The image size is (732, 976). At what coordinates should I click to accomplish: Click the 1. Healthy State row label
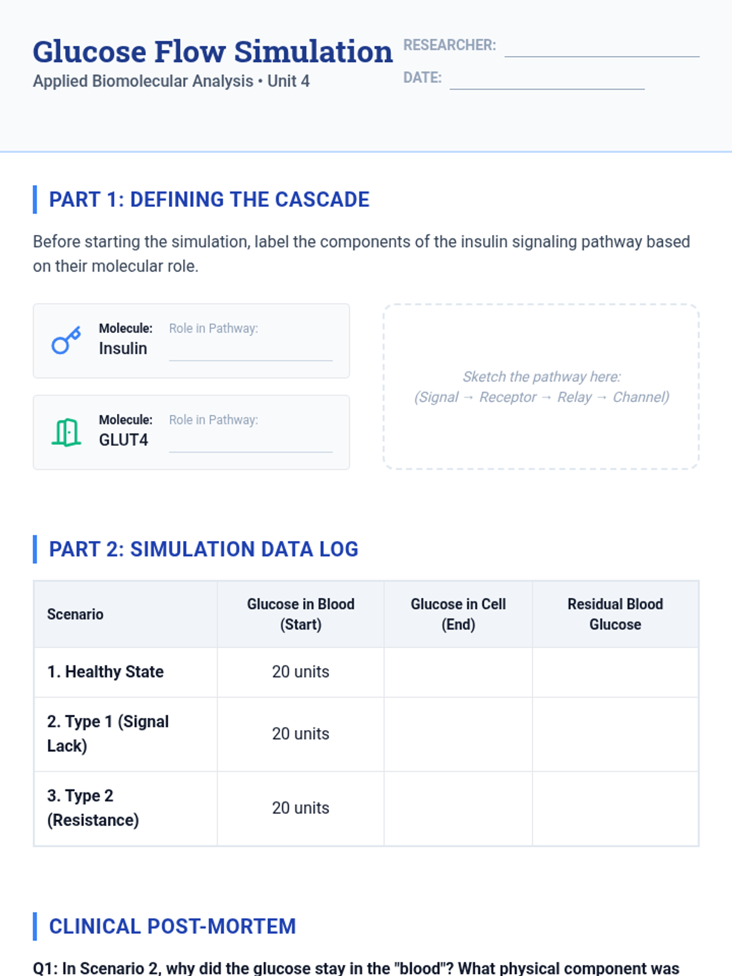[x=106, y=672]
